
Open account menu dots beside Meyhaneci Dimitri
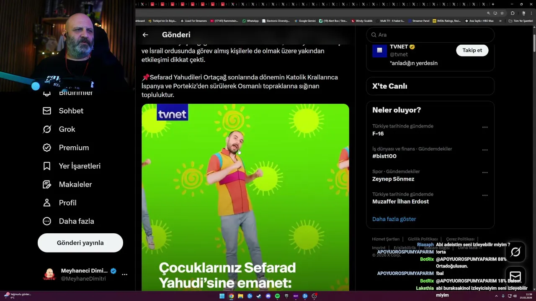(x=124, y=274)
